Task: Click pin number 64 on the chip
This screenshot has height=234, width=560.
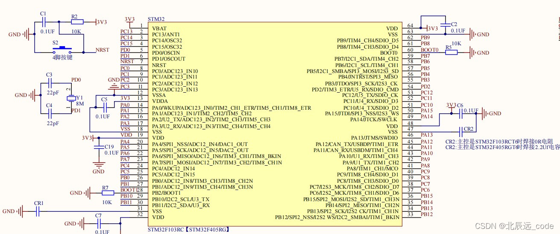Action: click(x=410, y=26)
